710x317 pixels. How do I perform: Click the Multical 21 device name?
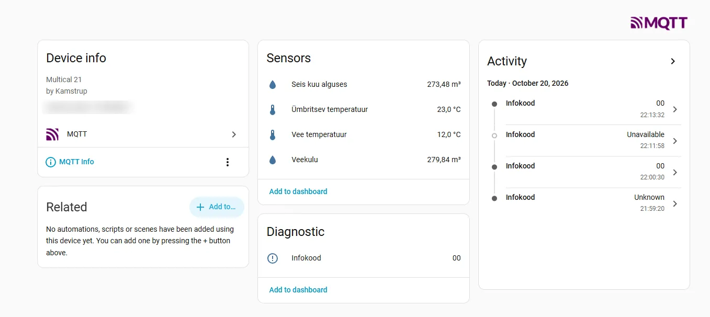tap(64, 80)
